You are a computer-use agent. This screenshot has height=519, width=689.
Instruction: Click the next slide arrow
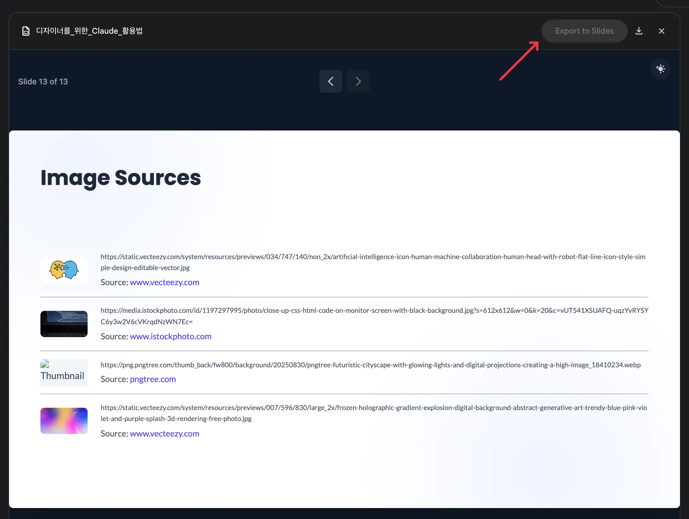click(x=358, y=81)
